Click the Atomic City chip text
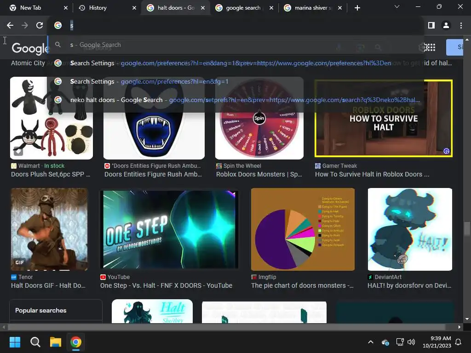This screenshot has height=353, width=471. click(28, 63)
